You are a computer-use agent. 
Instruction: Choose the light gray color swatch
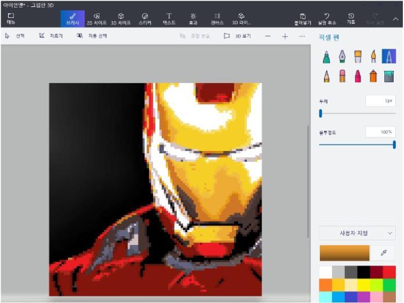tap(339, 272)
